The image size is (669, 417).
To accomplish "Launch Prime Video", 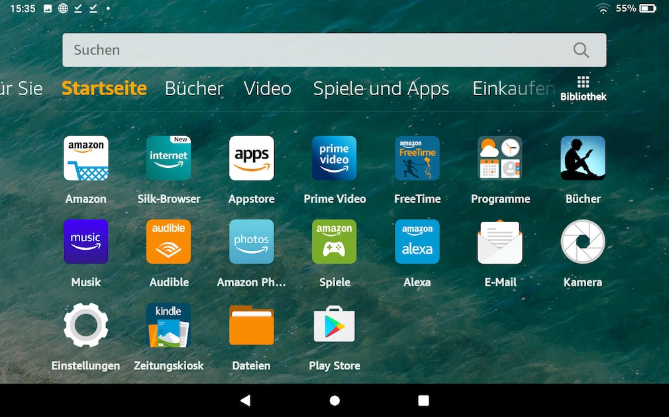I will 334,159.
